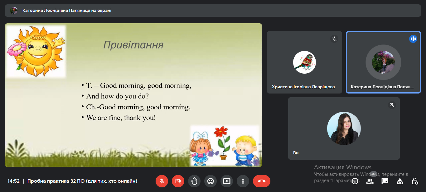The image size is (426, 192).
Task: Unmute the microphone in the call toolbar
Action: click(162, 181)
